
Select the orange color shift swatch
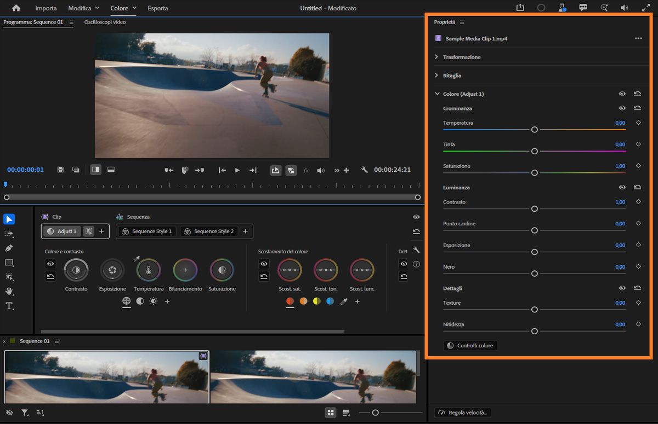click(303, 301)
